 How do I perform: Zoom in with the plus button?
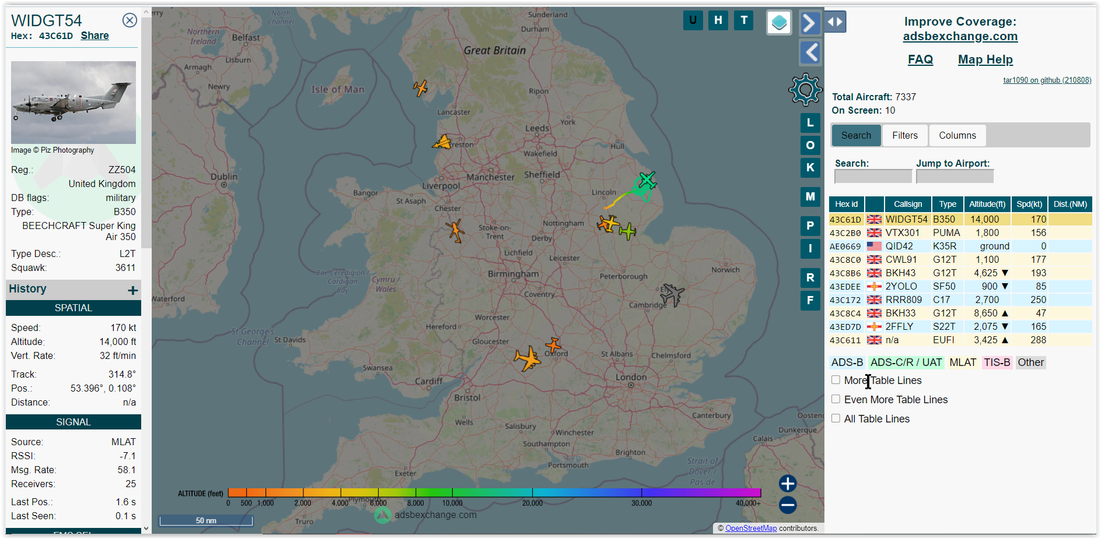coord(788,484)
